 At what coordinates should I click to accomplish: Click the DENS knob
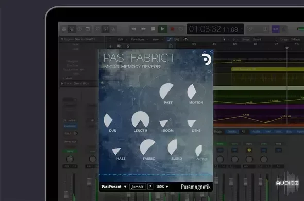click(196, 120)
